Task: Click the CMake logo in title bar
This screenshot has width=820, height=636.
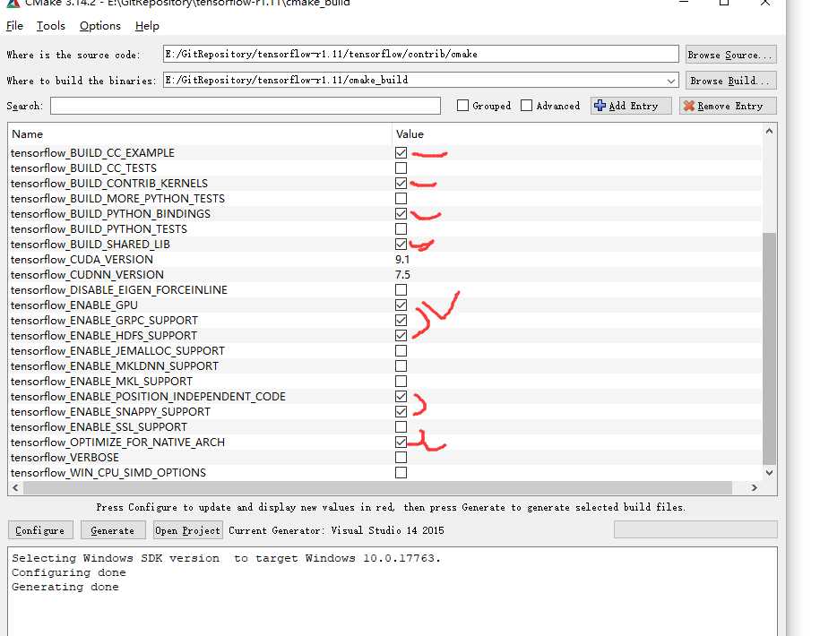Action: (x=13, y=3)
